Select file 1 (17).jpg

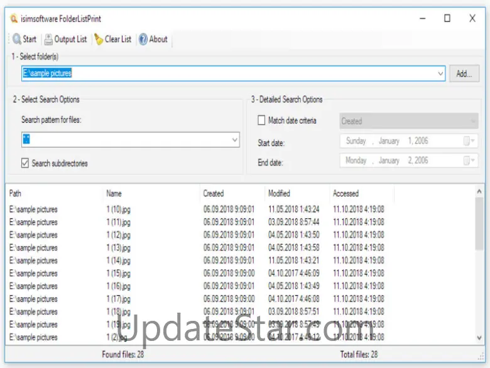pos(119,299)
